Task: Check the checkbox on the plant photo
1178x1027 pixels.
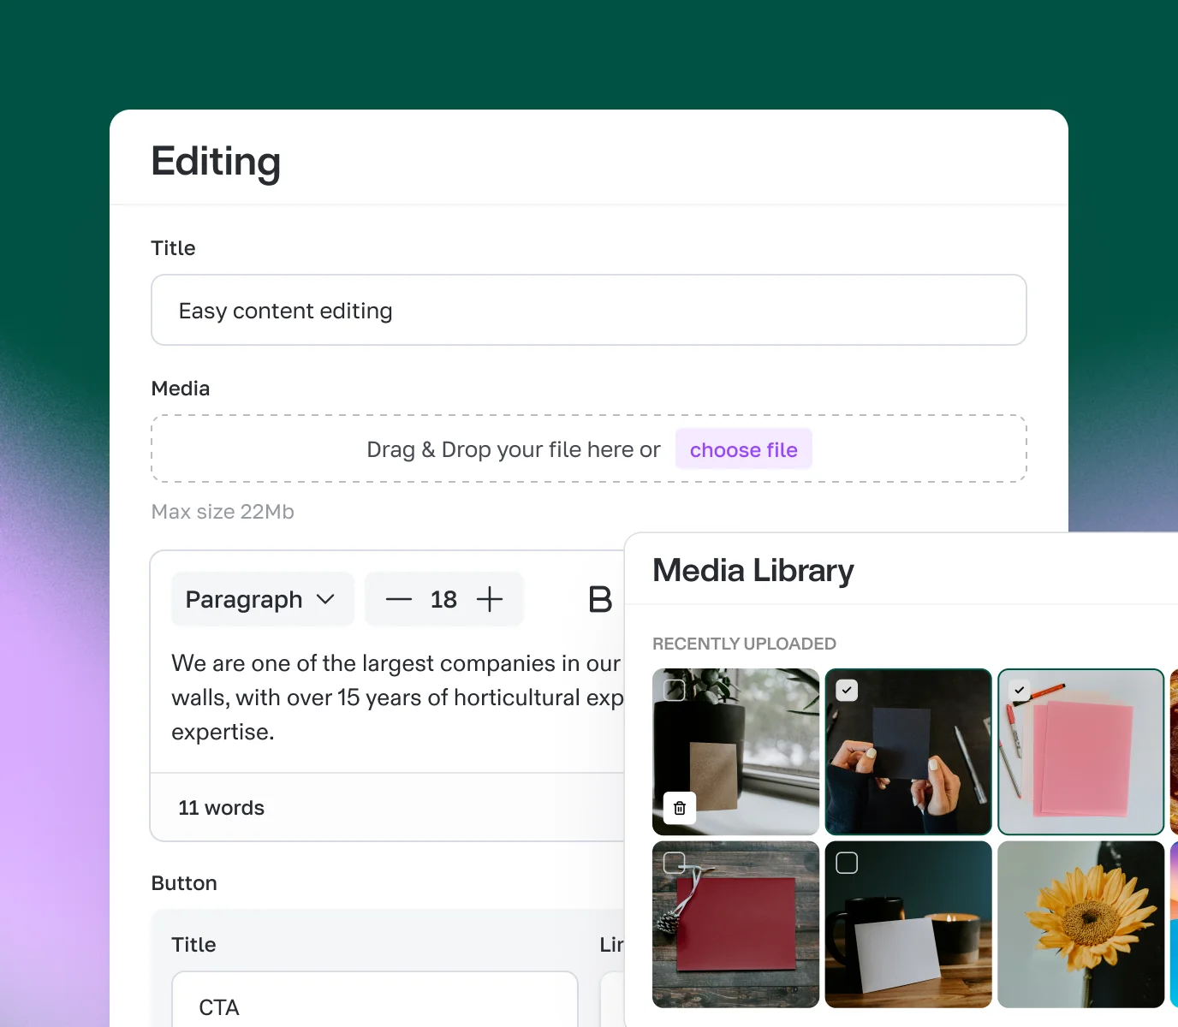Action: click(x=675, y=690)
